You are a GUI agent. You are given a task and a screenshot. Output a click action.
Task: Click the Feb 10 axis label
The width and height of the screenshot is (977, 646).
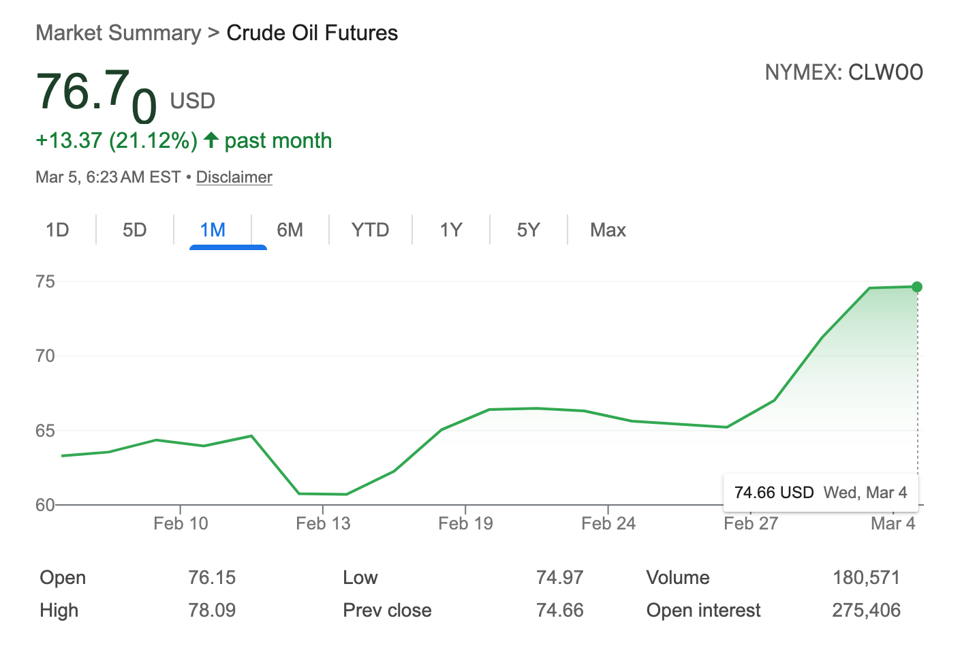(181, 523)
